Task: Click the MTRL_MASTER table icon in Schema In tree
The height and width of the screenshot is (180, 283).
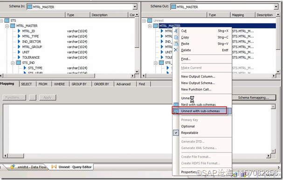Action: [x=13, y=26]
